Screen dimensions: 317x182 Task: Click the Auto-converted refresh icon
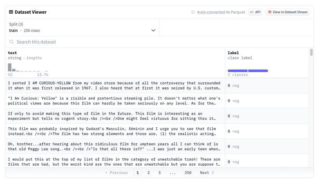(x=193, y=12)
